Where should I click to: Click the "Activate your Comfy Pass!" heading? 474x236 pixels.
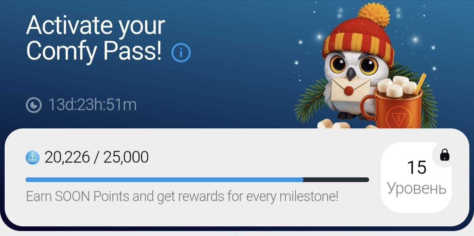(96, 38)
